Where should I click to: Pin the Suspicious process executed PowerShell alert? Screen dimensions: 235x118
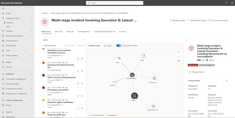pyautogui.click(x=78, y=59)
